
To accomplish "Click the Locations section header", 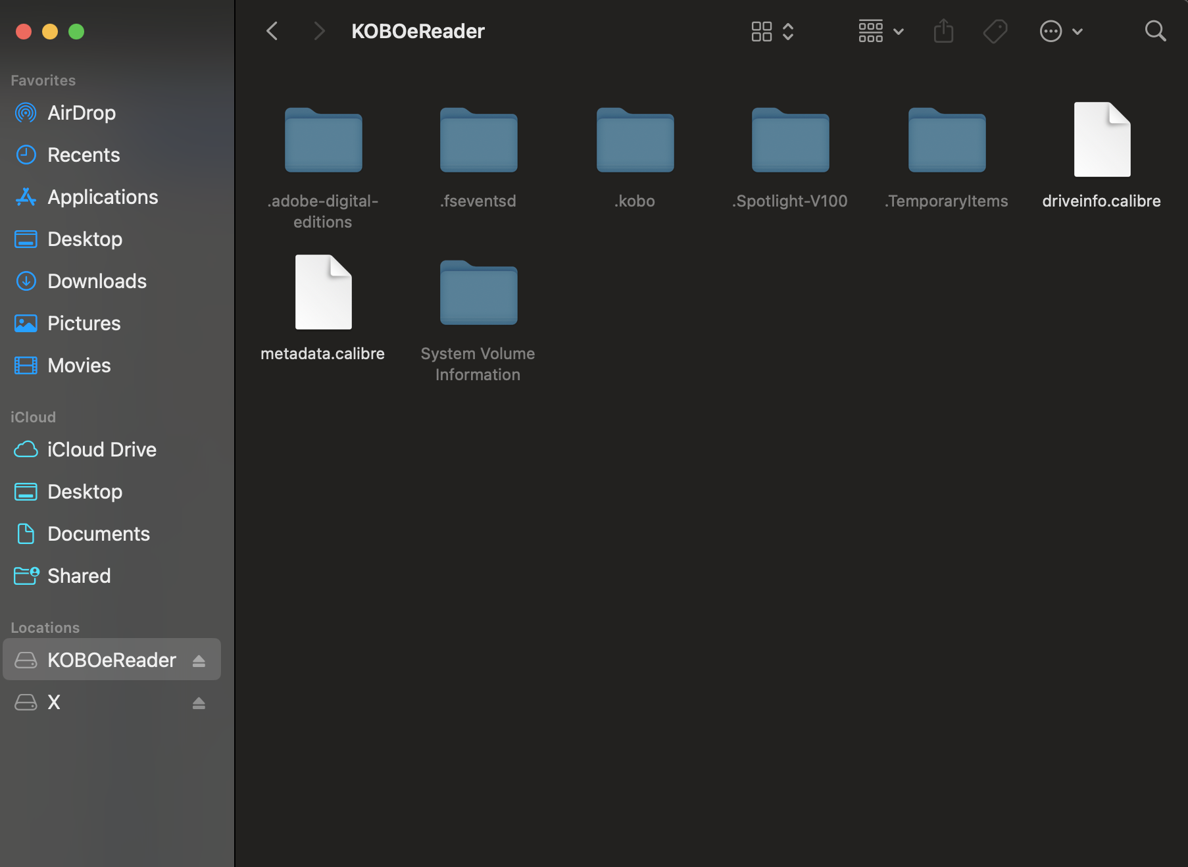I will coord(45,628).
